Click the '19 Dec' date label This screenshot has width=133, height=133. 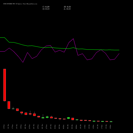[110, 127]
